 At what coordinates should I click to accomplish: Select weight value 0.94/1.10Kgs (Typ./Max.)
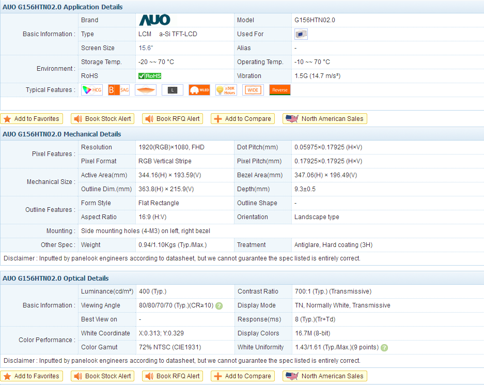tap(173, 245)
